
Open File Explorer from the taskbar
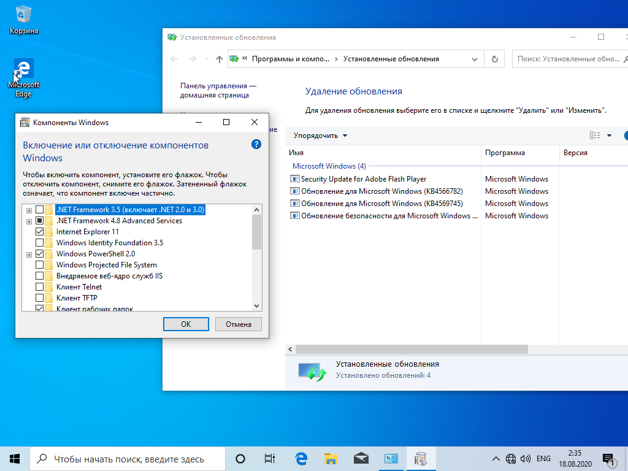(331, 459)
